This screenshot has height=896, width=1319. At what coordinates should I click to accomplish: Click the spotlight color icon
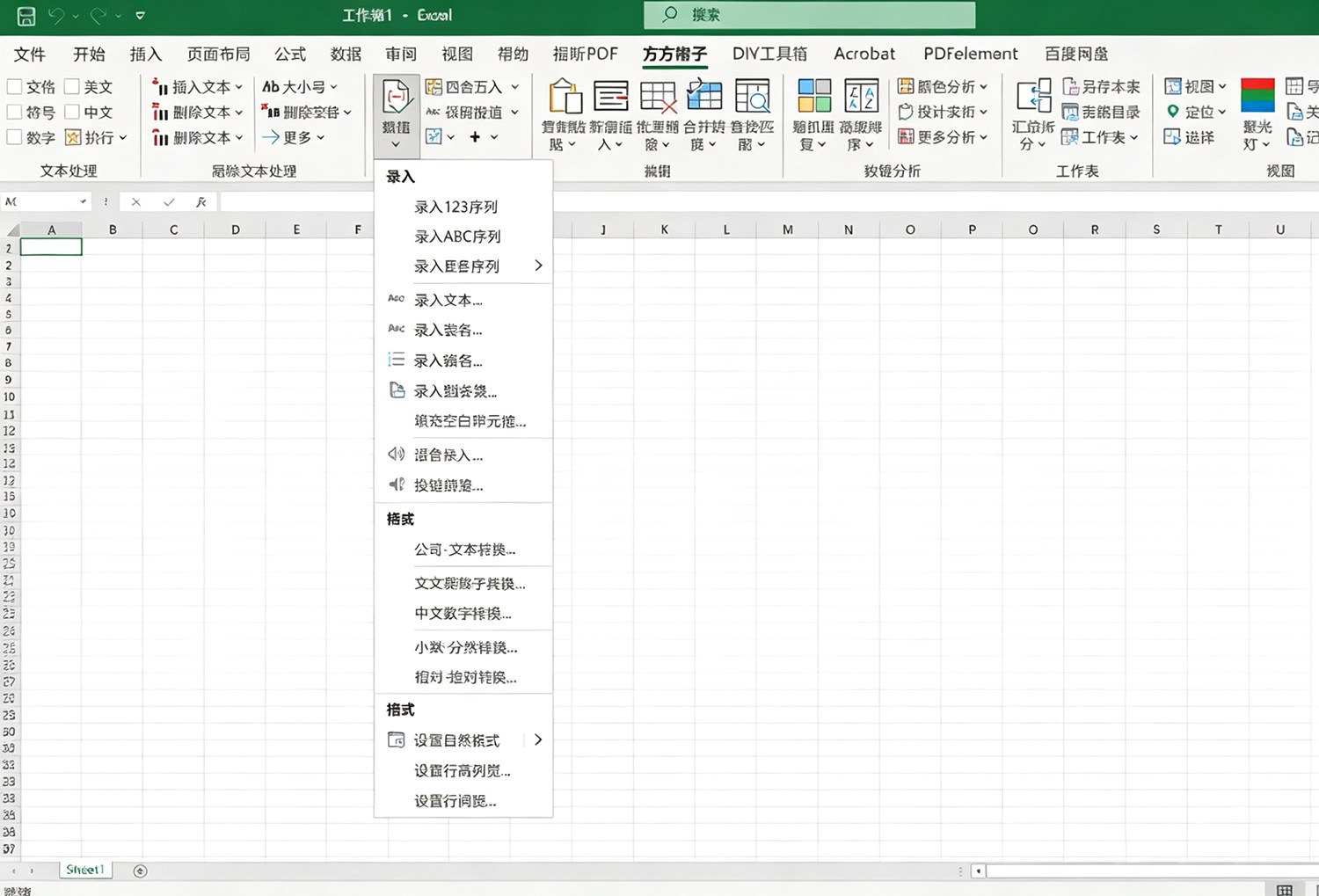(x=1257, y=95)
